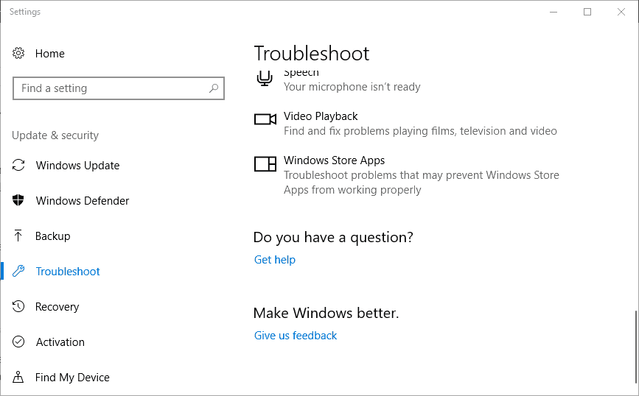Image resolution: width=639 pixels, height=396 pixels.
Task: Click the Windows Defender shield icon
Action: (18, 200)
